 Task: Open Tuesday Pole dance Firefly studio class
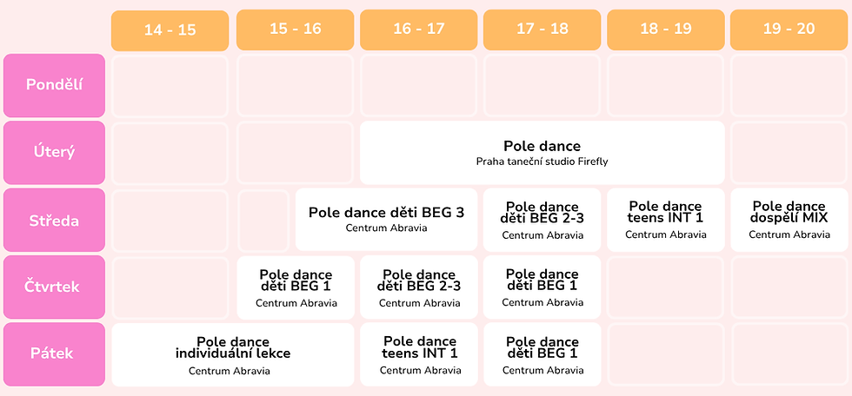542,153
